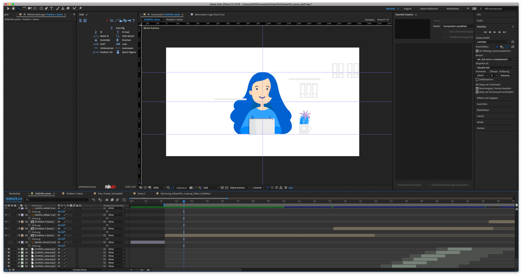
Task: Enable the Vollbildschirm checkbox
Action: [x=477, y=80]
